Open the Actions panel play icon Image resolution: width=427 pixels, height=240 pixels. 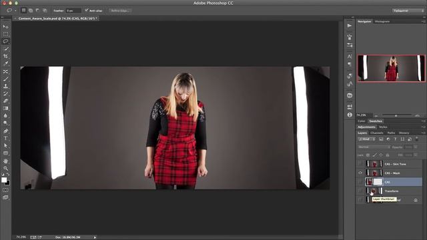[x=350, y=26]
